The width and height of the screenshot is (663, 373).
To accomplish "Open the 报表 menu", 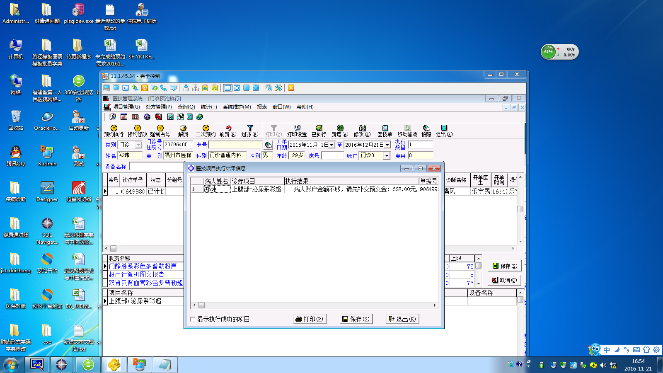I will click(x=262, y=107).
